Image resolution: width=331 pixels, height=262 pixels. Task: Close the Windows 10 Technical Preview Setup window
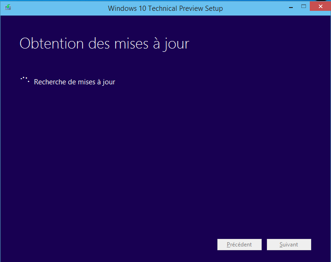[x=320, y=6]
